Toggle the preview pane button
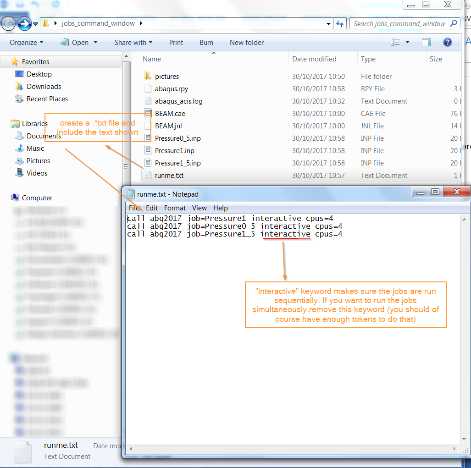The width and height of the screenshot is (471, 468). pyautogui.click(x=426, y=42)
